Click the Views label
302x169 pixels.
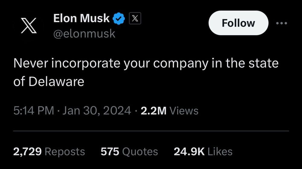[x=184, y=111]
